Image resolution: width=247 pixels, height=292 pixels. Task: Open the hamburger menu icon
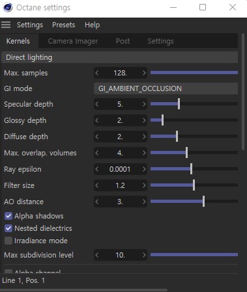6,25
